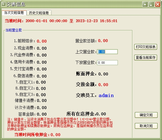This screenshot has height=140, width=162.
Task: Minimize the 交班信息 window
Action: [151, 4]
